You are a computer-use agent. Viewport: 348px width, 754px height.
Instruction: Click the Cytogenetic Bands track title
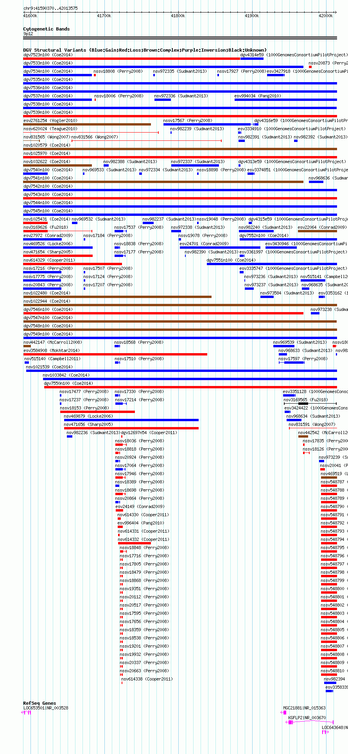(x=47, y=29)
